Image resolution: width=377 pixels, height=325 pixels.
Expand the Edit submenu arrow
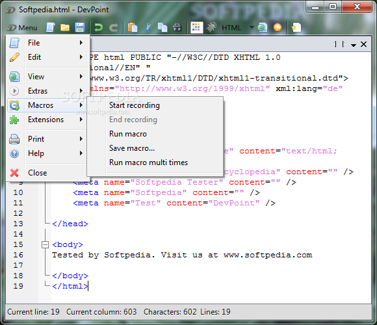(81, 57)
